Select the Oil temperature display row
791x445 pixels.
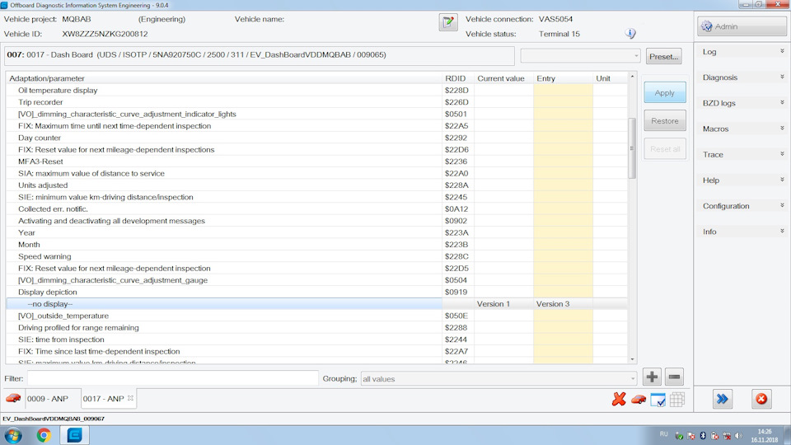point(316,91)
